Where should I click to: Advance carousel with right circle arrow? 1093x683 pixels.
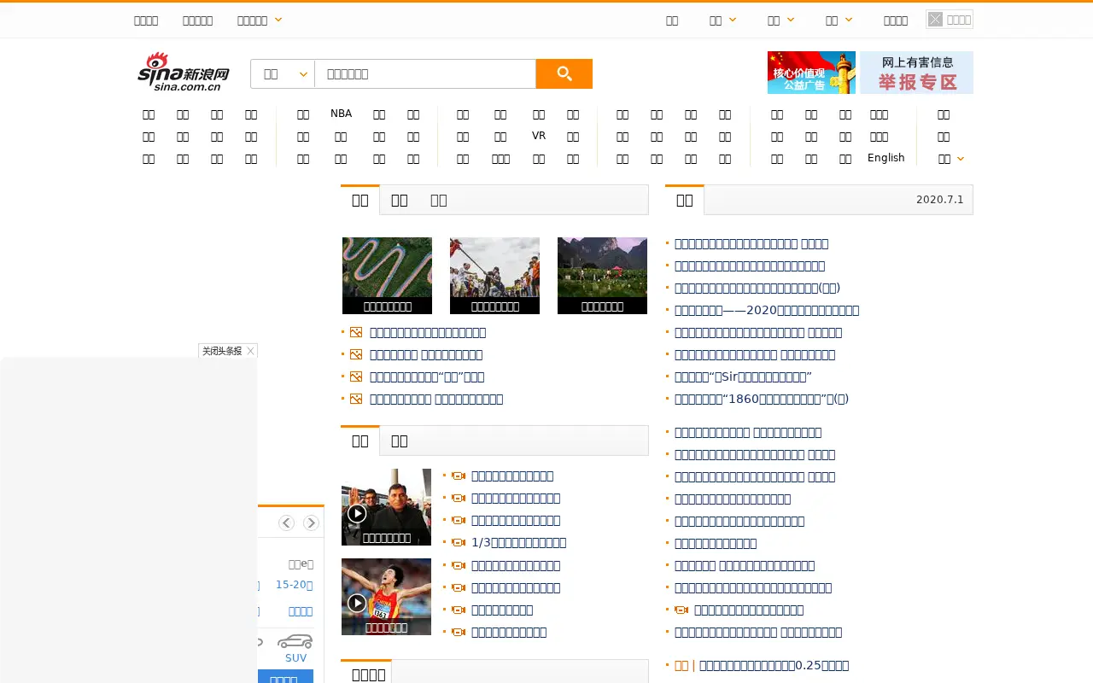pos(311,522)
